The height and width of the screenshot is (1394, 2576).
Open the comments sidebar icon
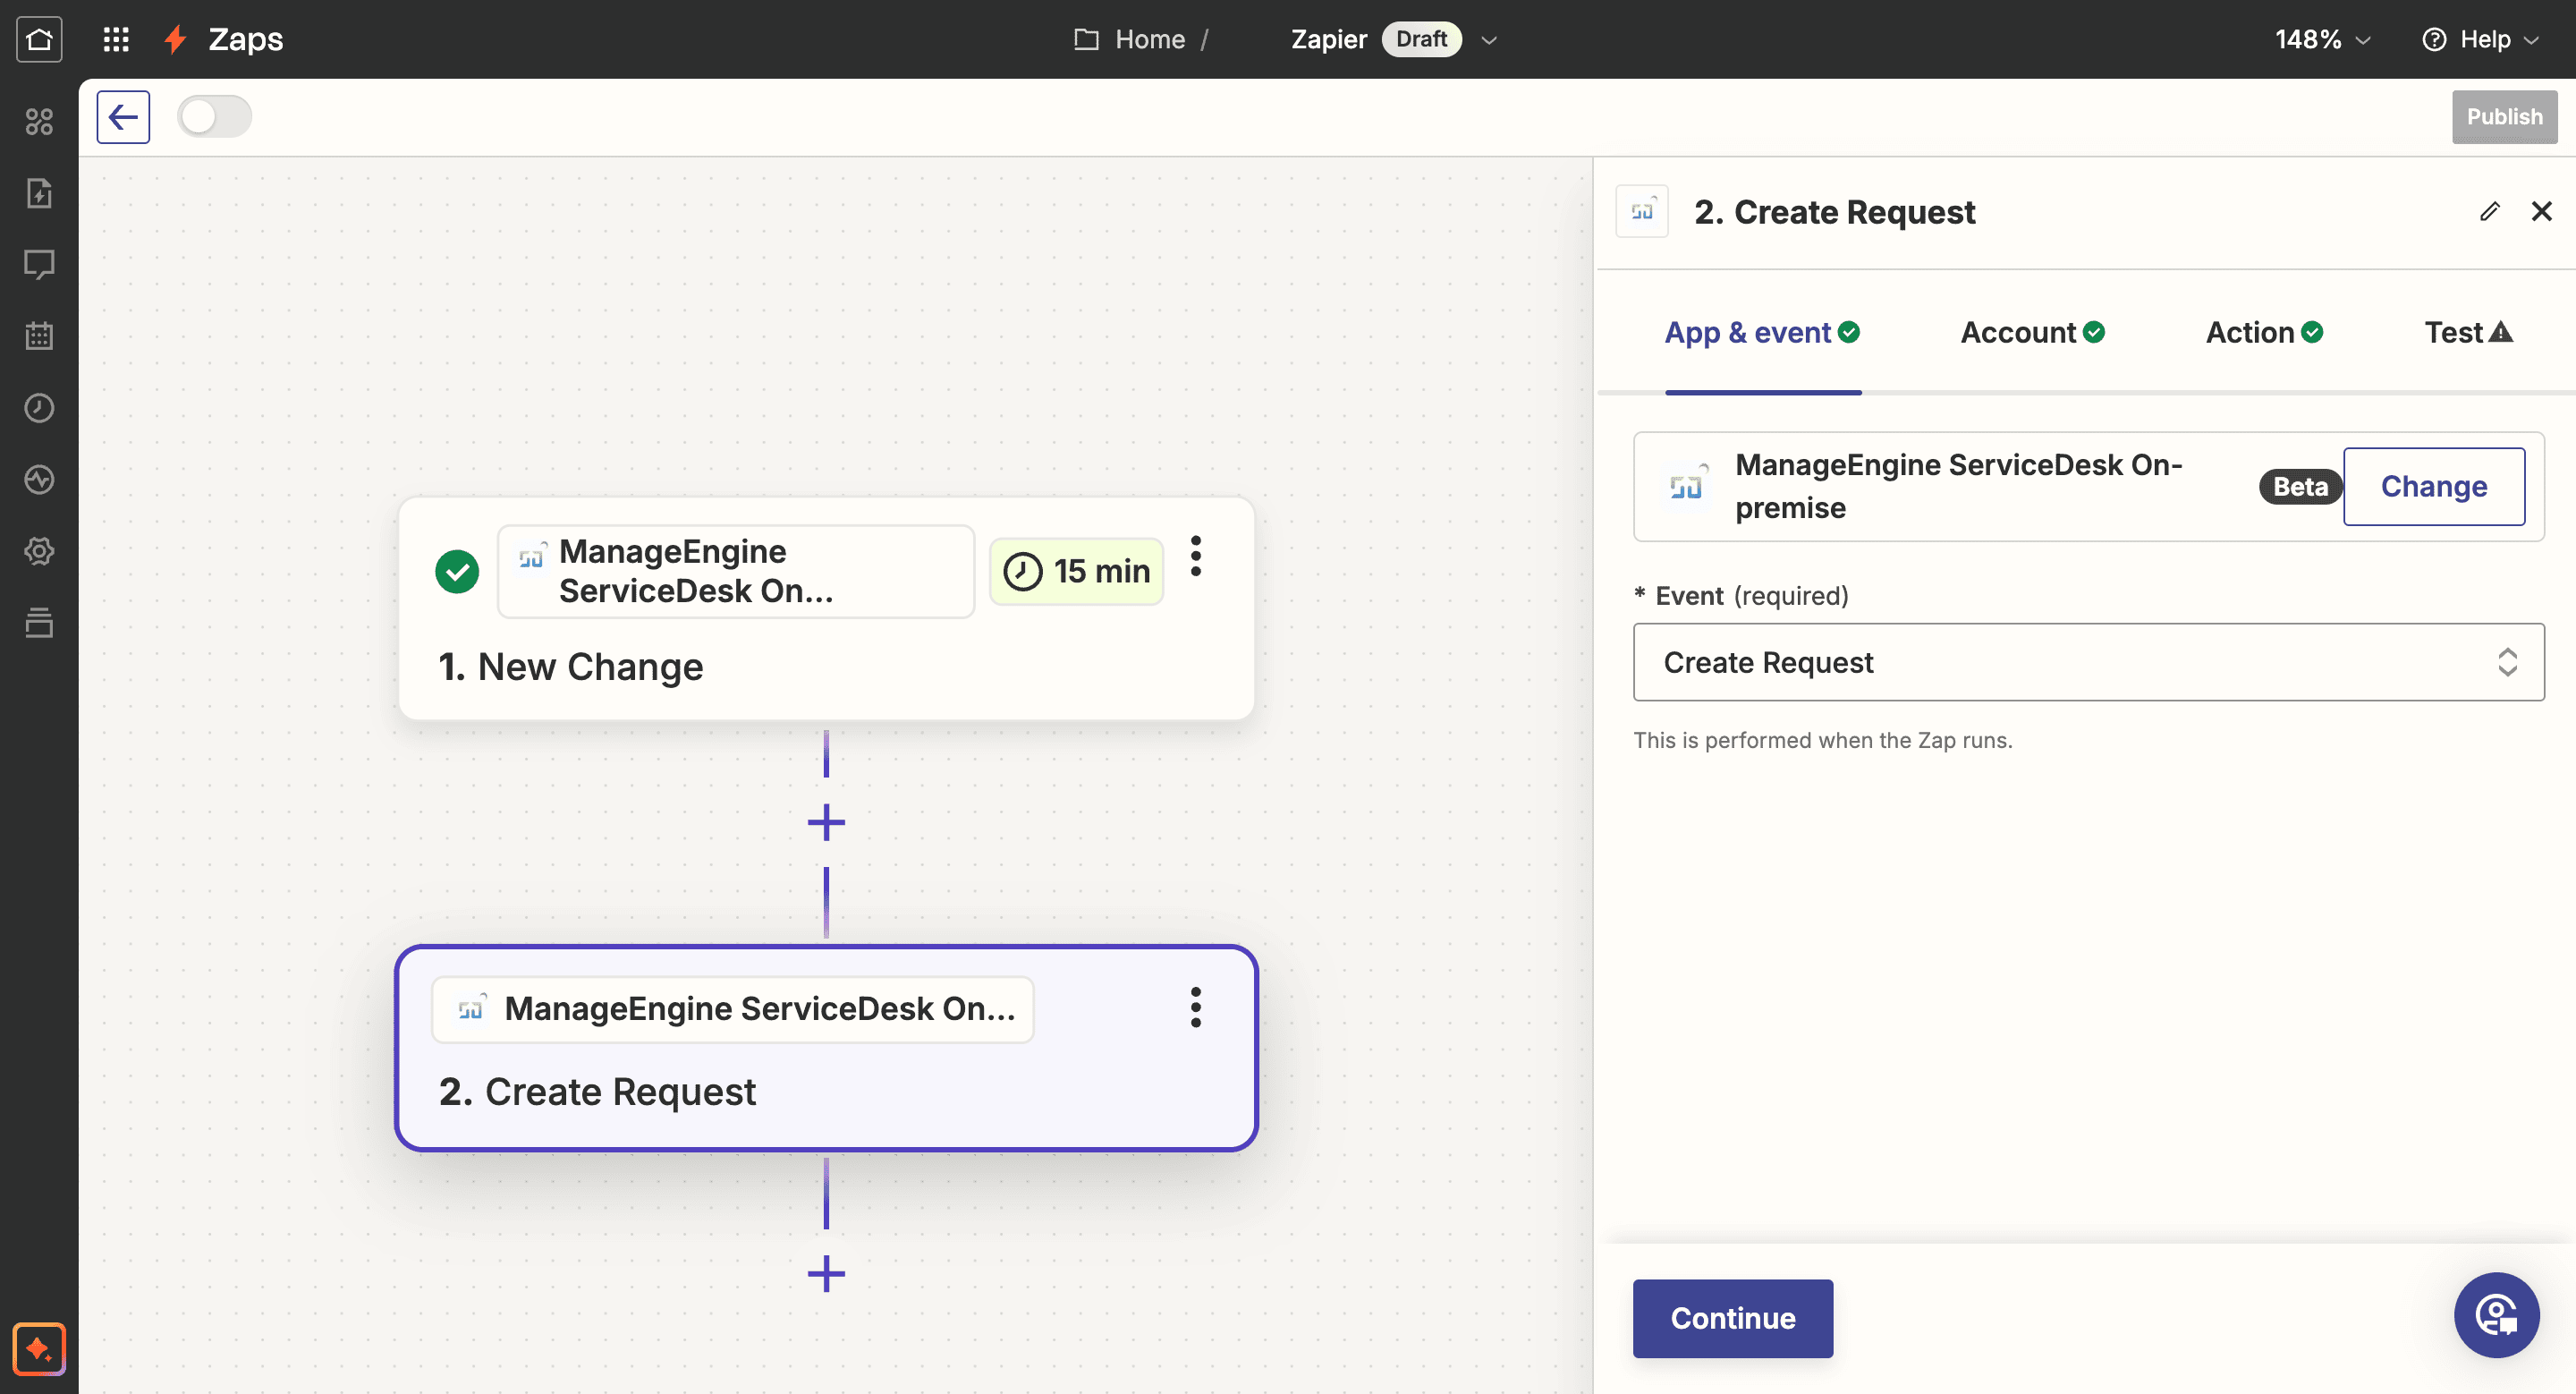pos(39,264)
